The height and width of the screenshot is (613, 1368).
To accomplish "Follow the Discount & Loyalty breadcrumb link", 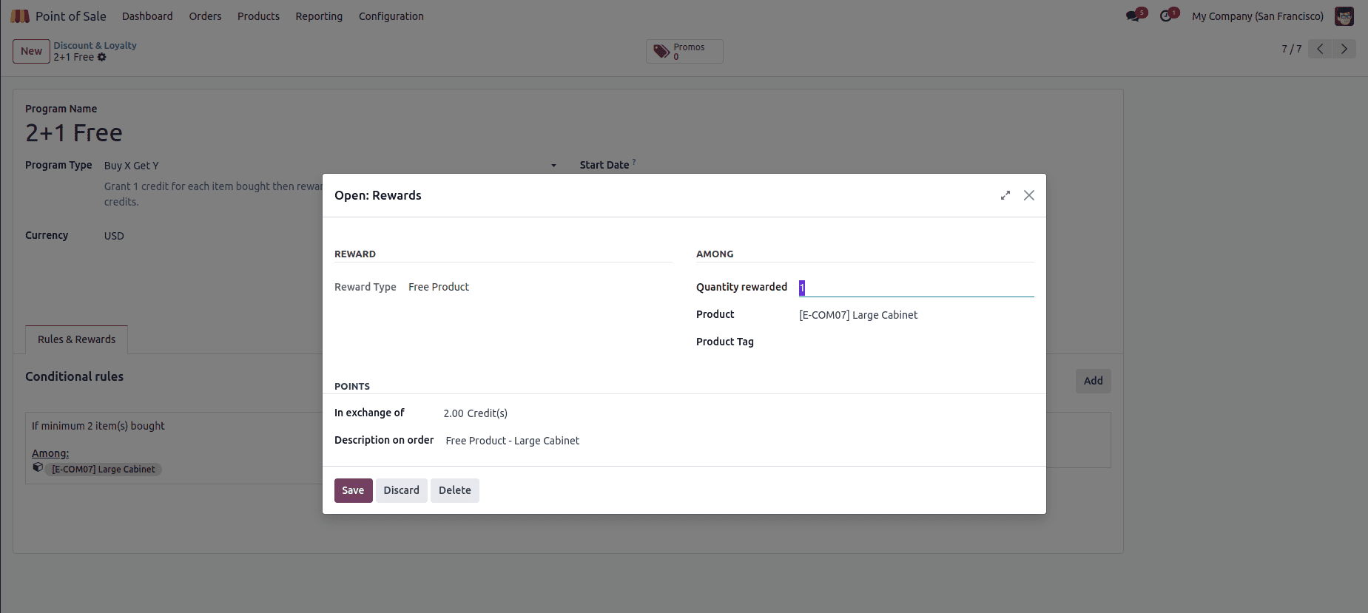I will pyautogui.click(x=95, y=45).
